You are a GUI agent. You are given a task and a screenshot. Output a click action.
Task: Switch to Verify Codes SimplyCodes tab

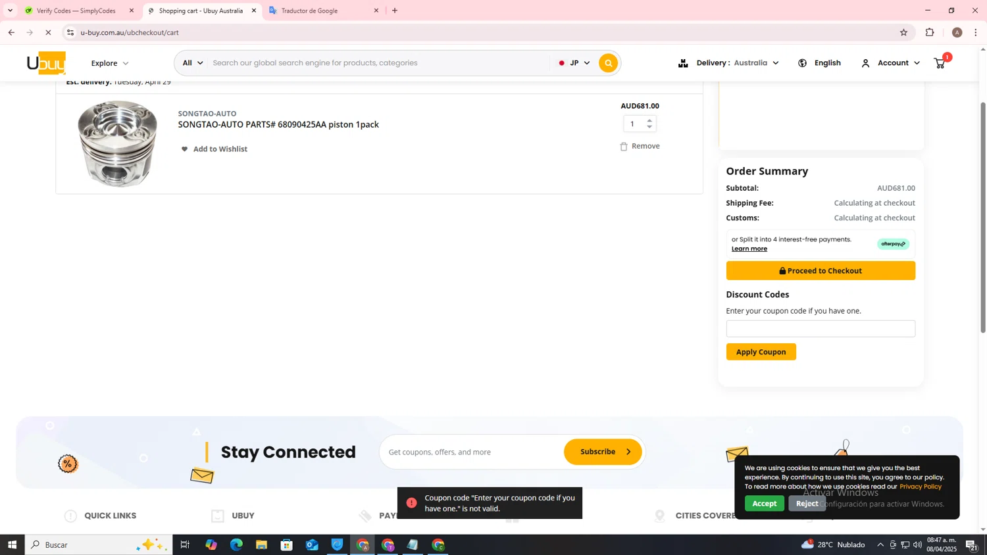click(x=77, y=11)
